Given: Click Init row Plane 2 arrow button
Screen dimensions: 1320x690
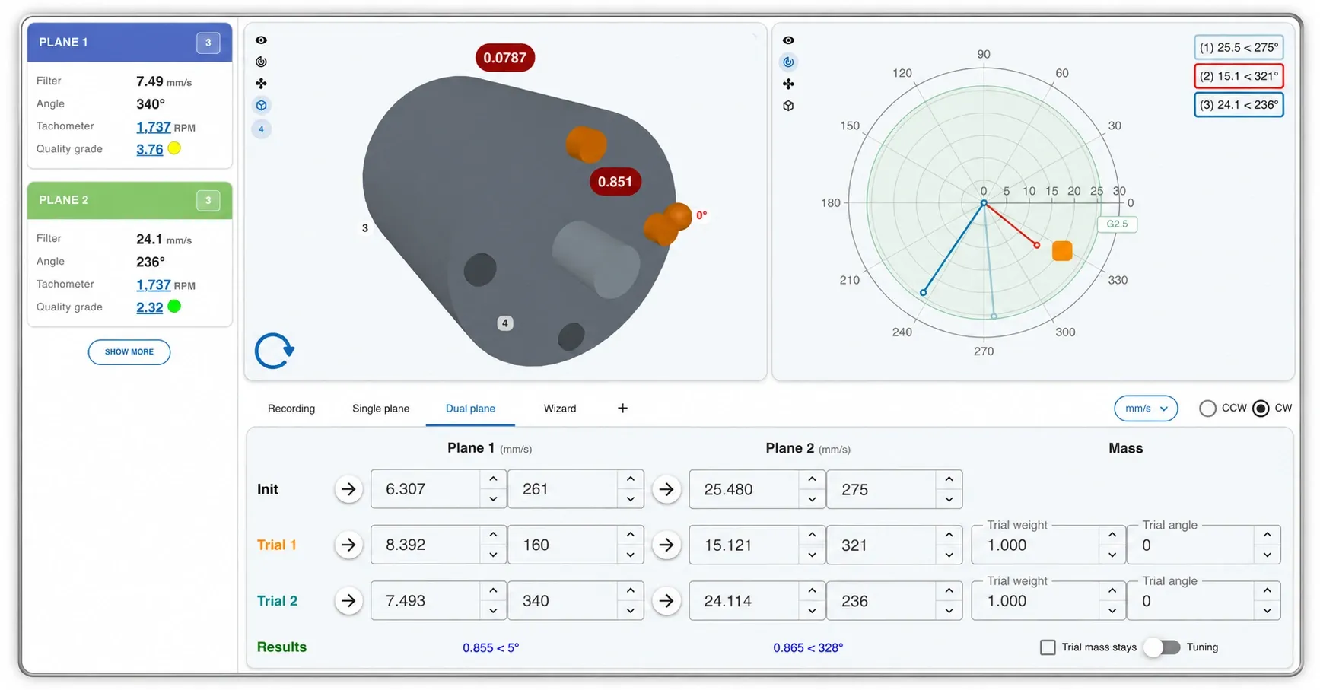Looking at the screenshot, I should tap(666, 489).
